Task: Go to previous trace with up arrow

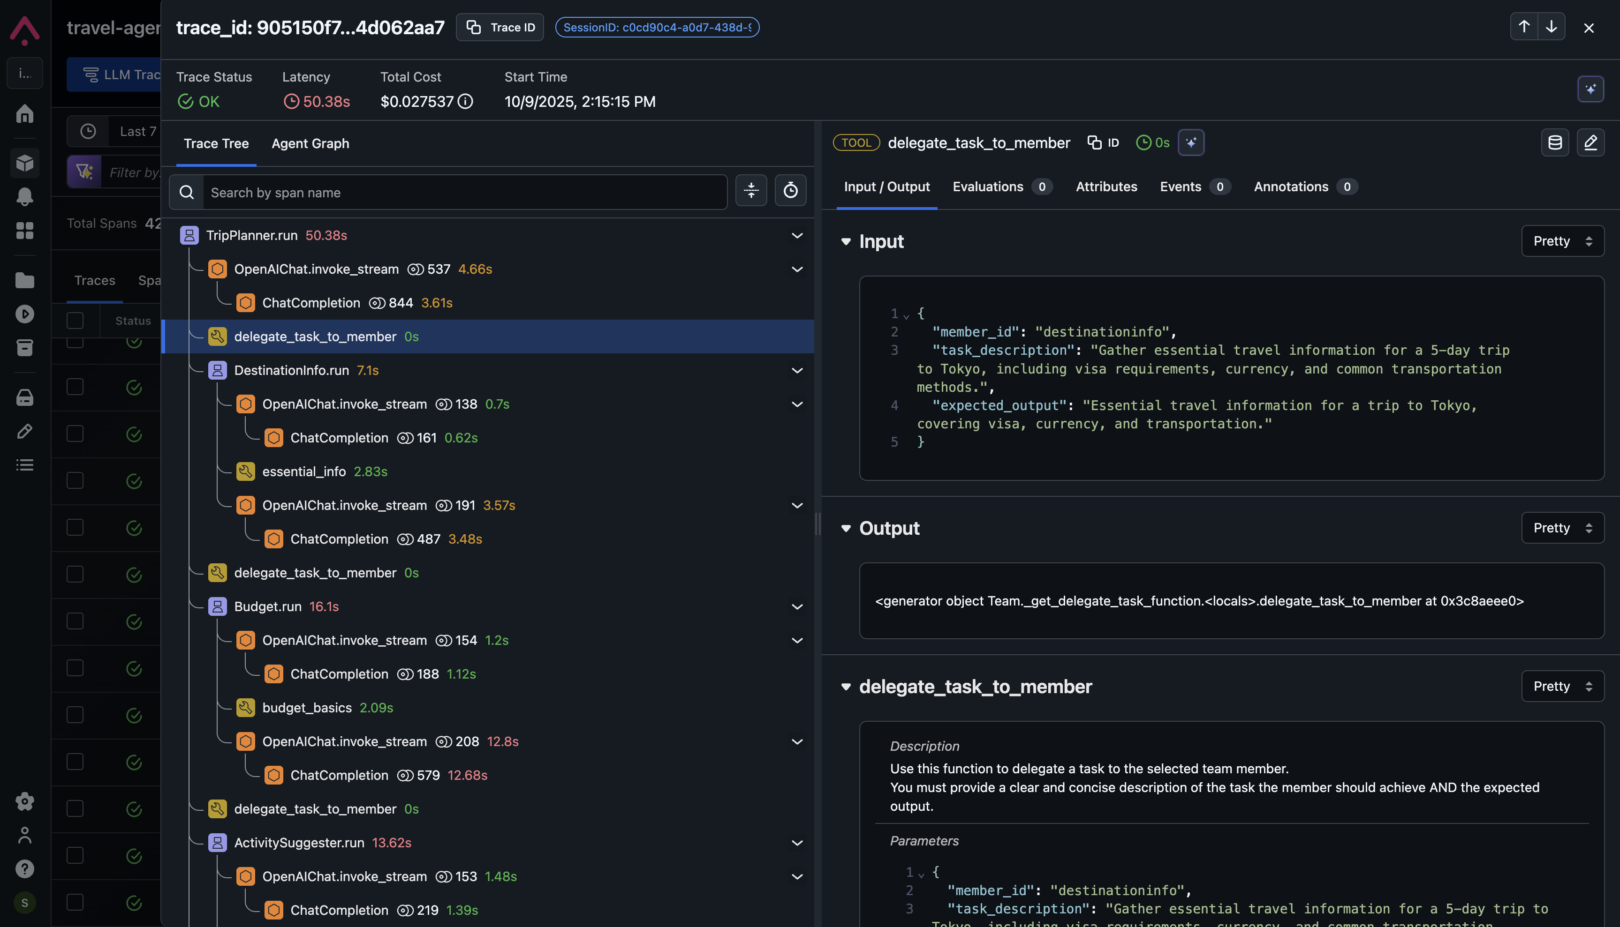Action: 1524,27
